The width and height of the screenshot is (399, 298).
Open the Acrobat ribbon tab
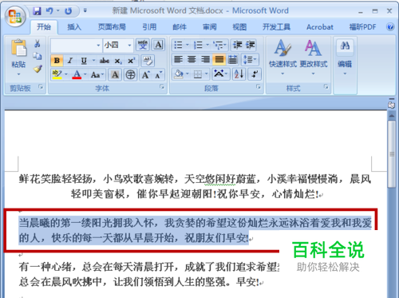click(320, 27)
